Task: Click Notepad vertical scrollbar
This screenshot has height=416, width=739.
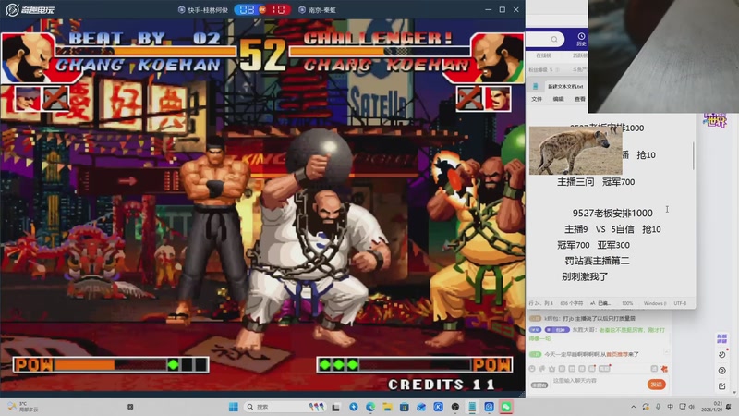Action: (x=694, y=155)
